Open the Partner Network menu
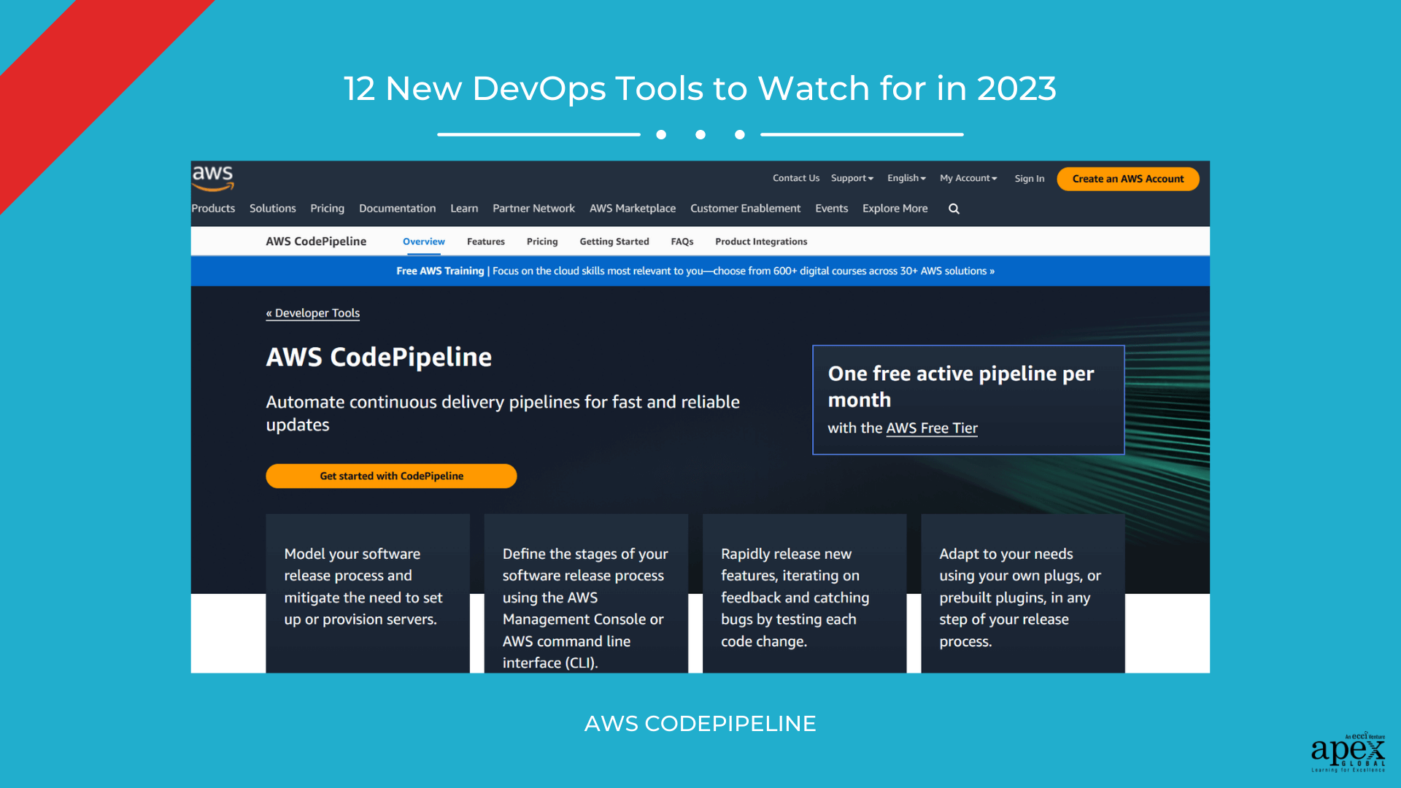Screen dimensions: 1401x788 click(533, 208)
